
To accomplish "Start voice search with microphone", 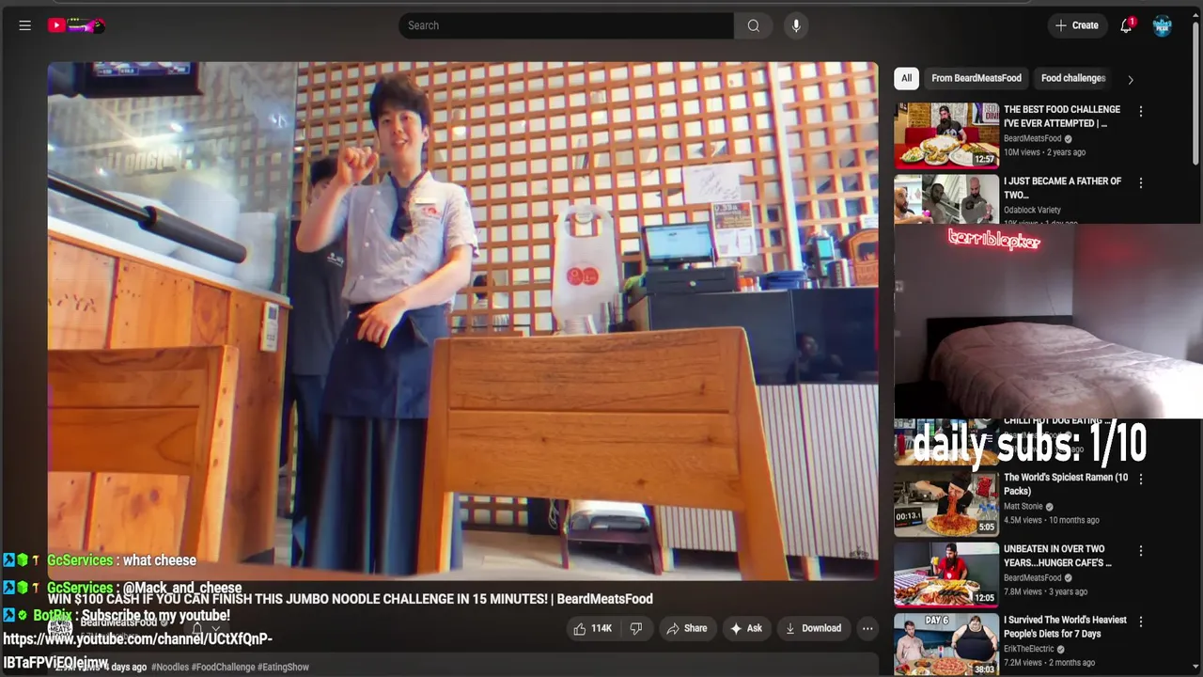I will click(796, 25).
